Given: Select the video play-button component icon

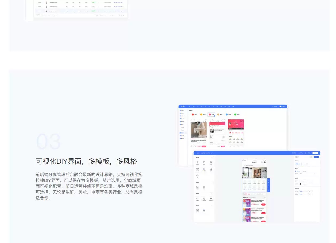Looking at the screenshot, I should (211, 169).
